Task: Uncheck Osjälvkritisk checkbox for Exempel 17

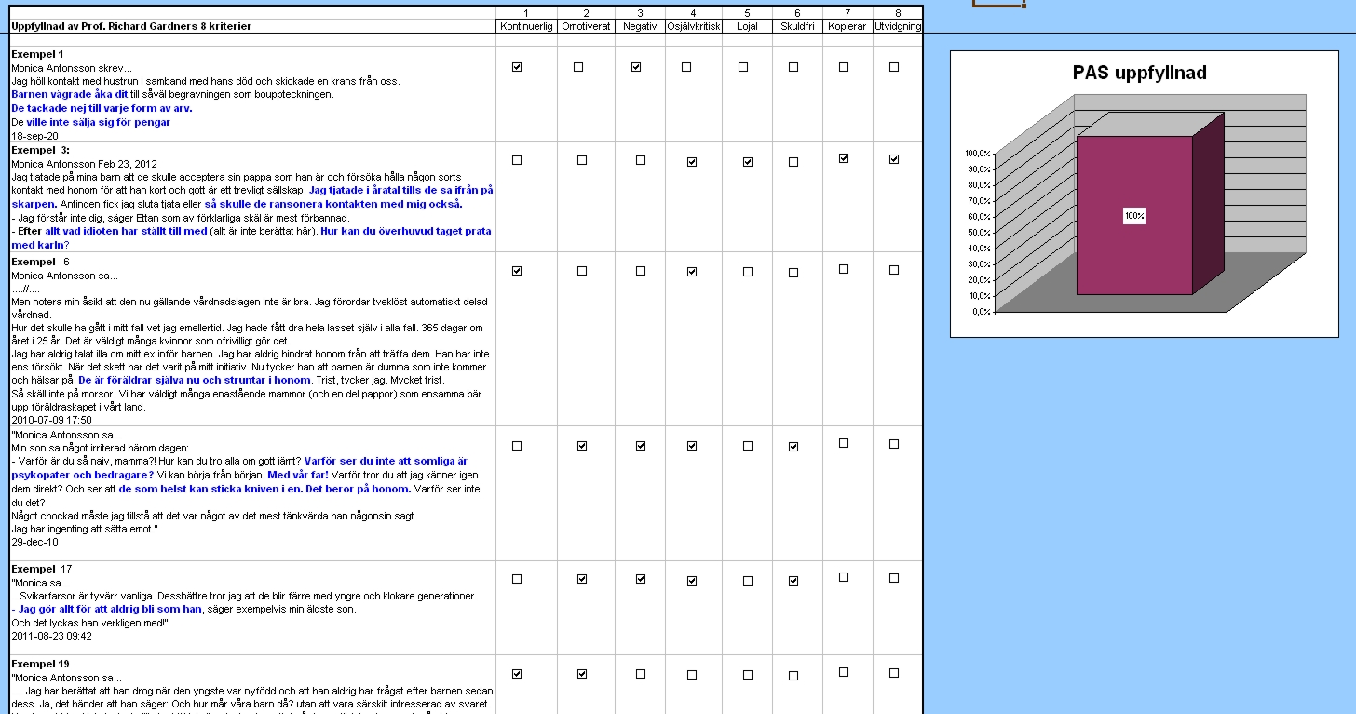Action: (692, 581)
